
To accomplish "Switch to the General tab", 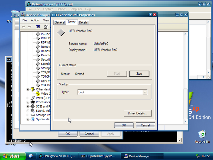I will pyautogui.click(x=60, y=22).
